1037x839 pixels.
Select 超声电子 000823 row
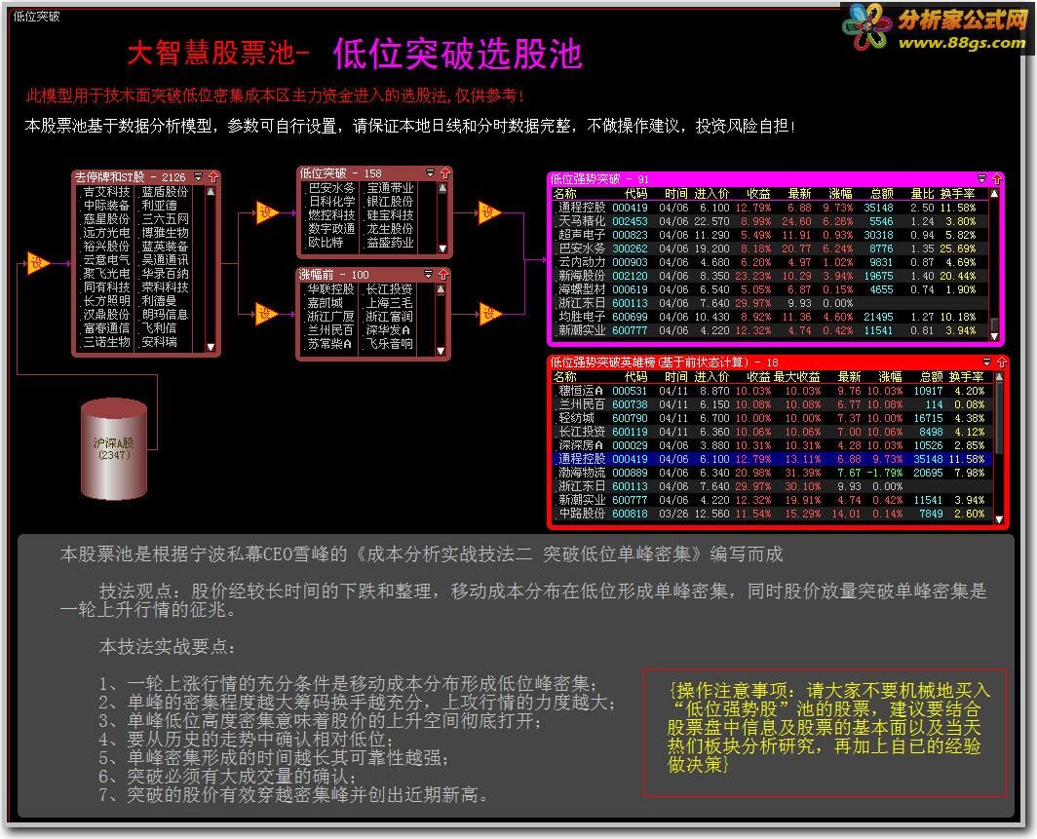pyautogui.click(x=771, y=235)
